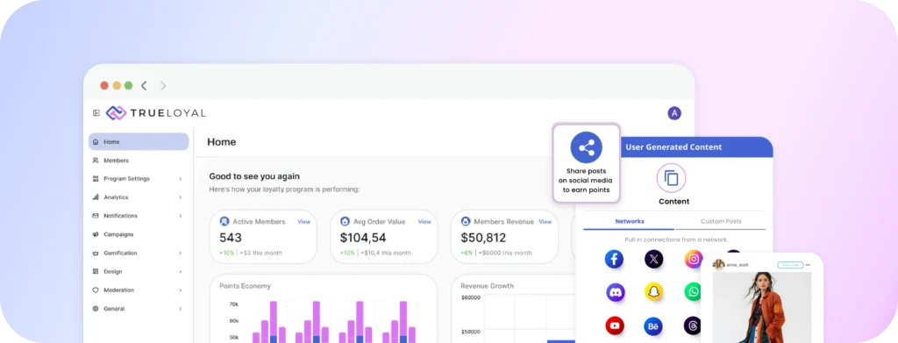This screenshot has height=343, width=898.
Task: Choose the Instagram network icon
Action: 693,259
